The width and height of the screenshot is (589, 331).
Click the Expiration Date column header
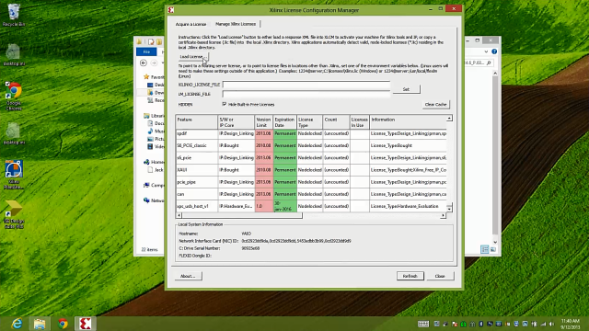click(x=284, y=122)
